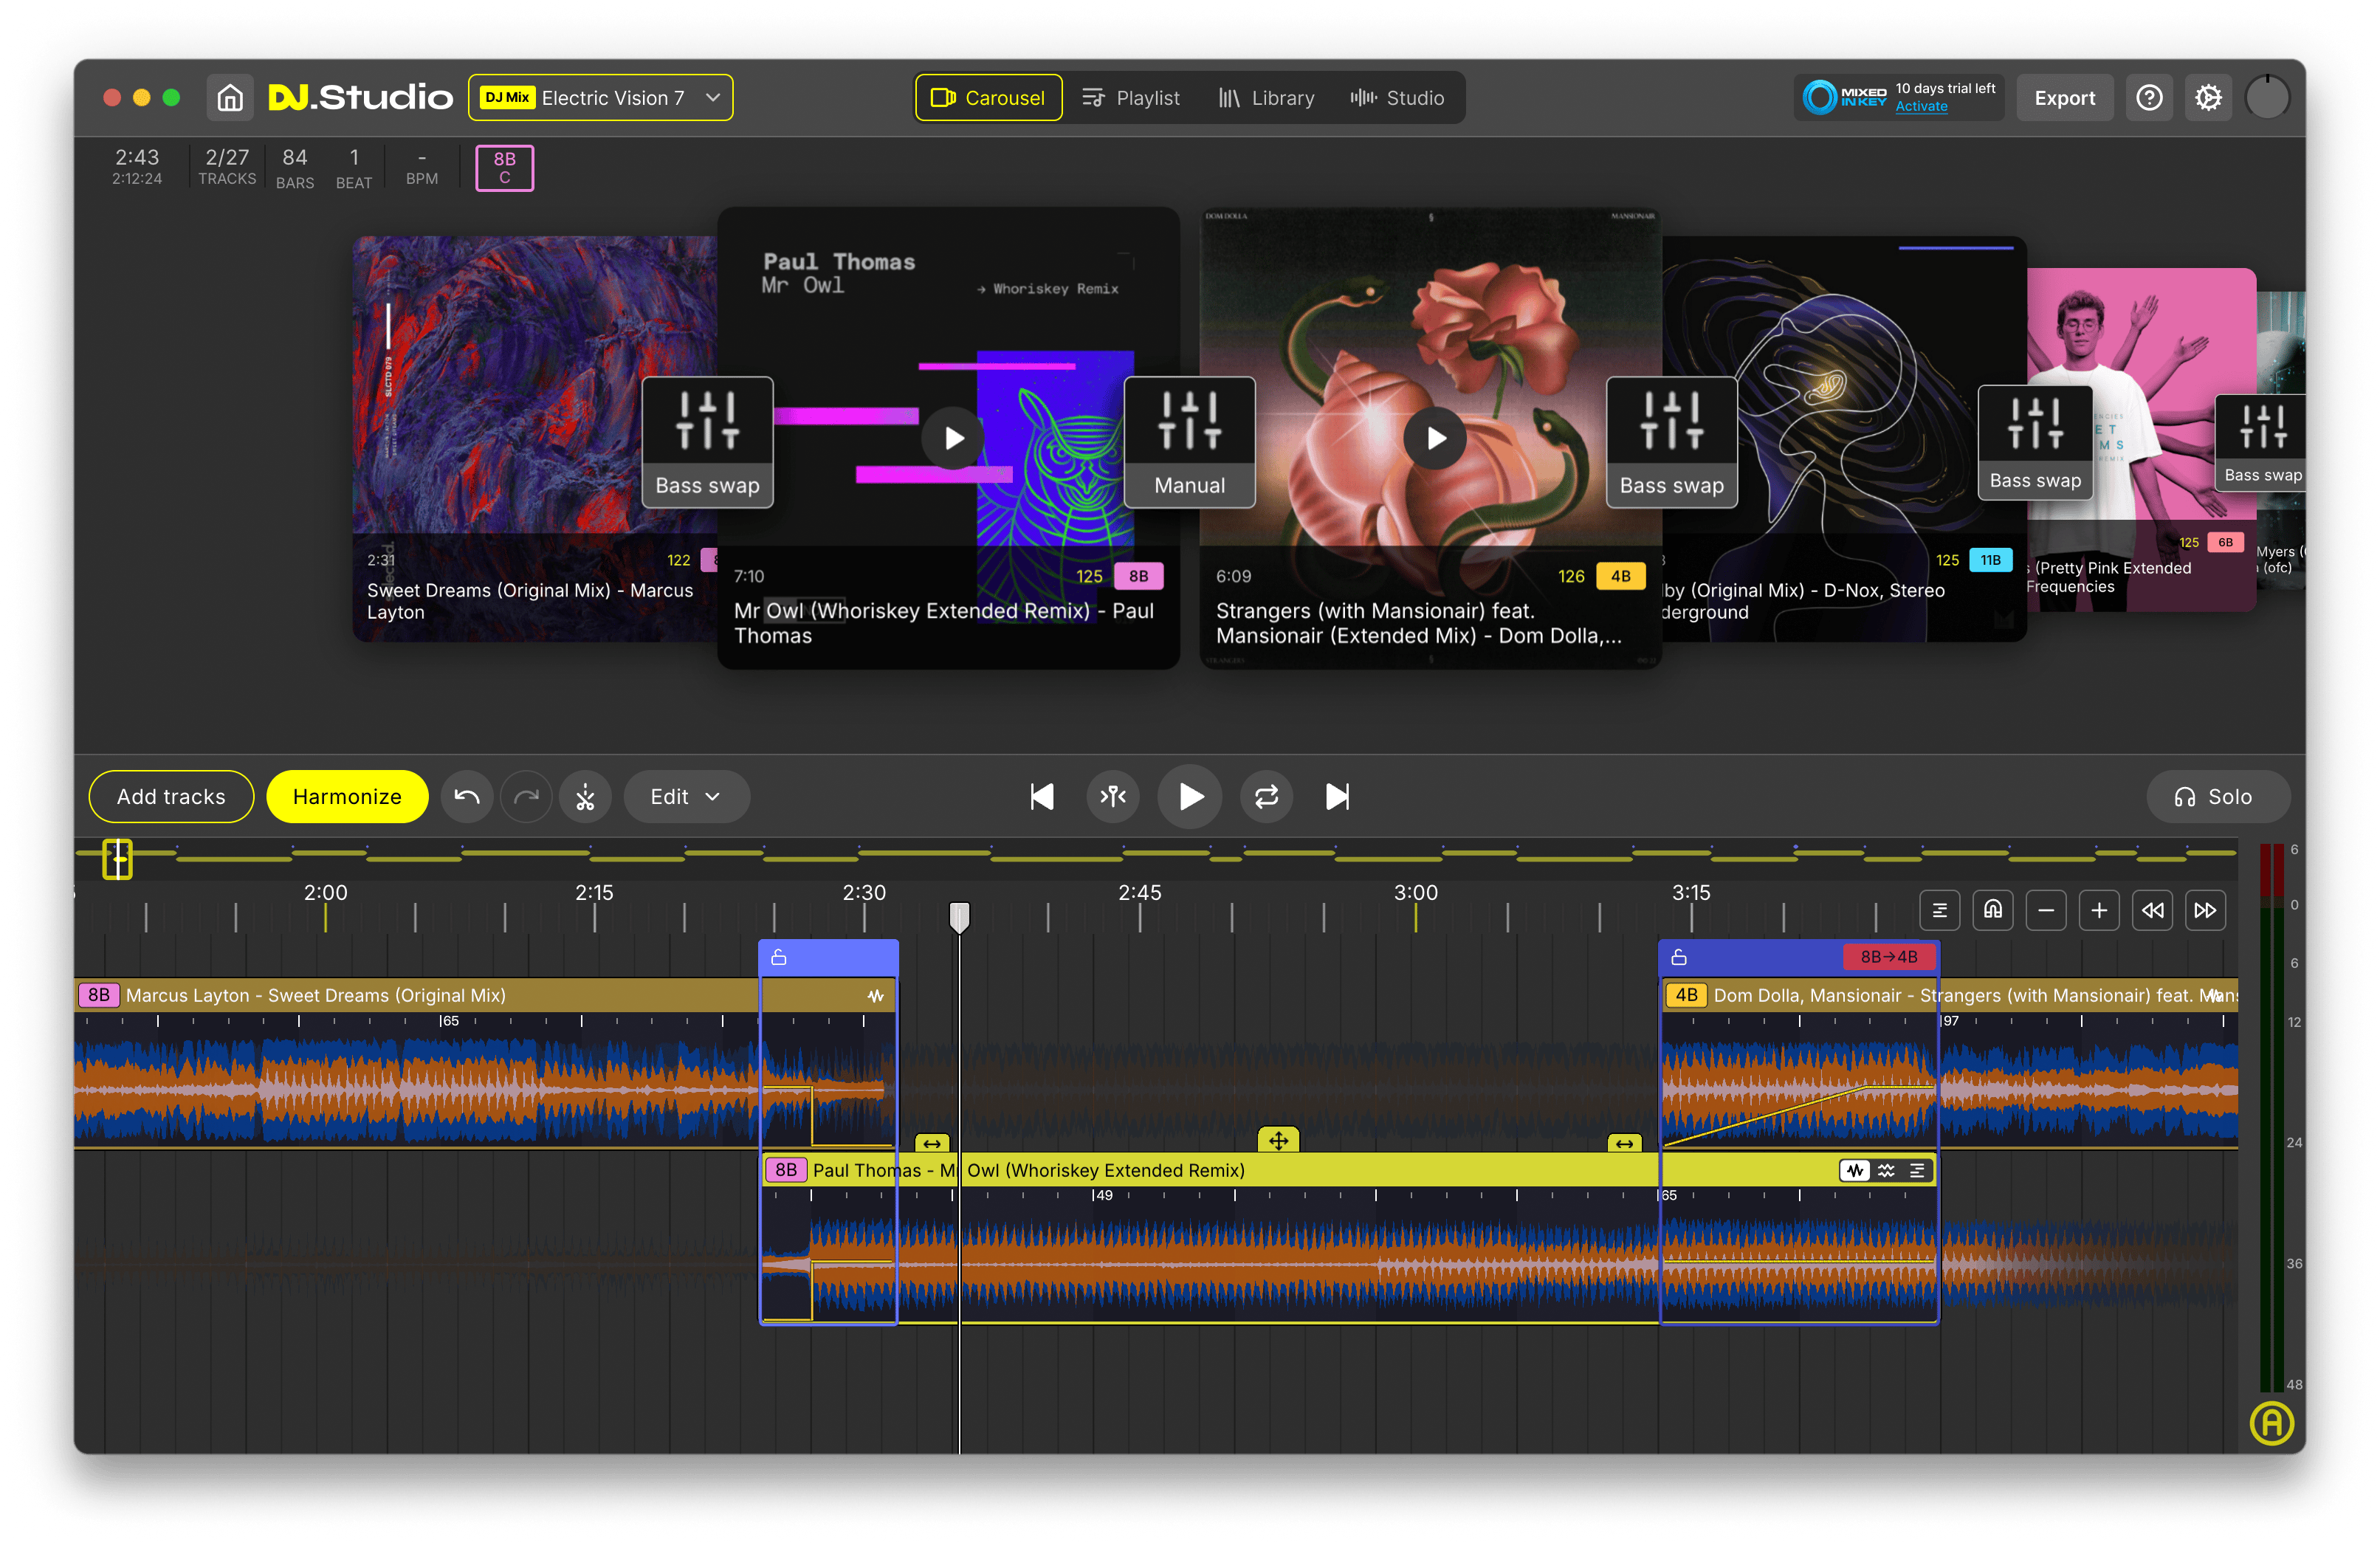The image size is (2380, 1543).
Task: Skip to the next transition
Action: tap(1337, 797)
